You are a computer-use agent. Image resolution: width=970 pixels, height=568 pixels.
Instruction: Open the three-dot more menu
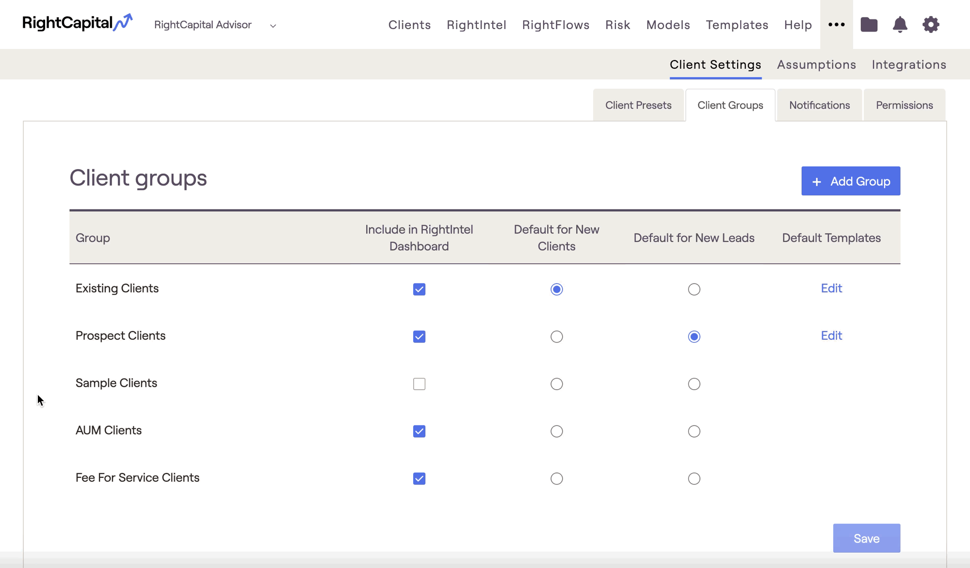[836, 24]
